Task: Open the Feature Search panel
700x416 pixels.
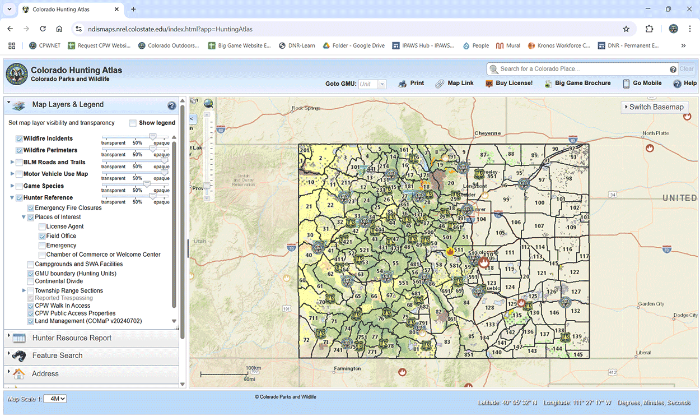Action: [57, 355]
